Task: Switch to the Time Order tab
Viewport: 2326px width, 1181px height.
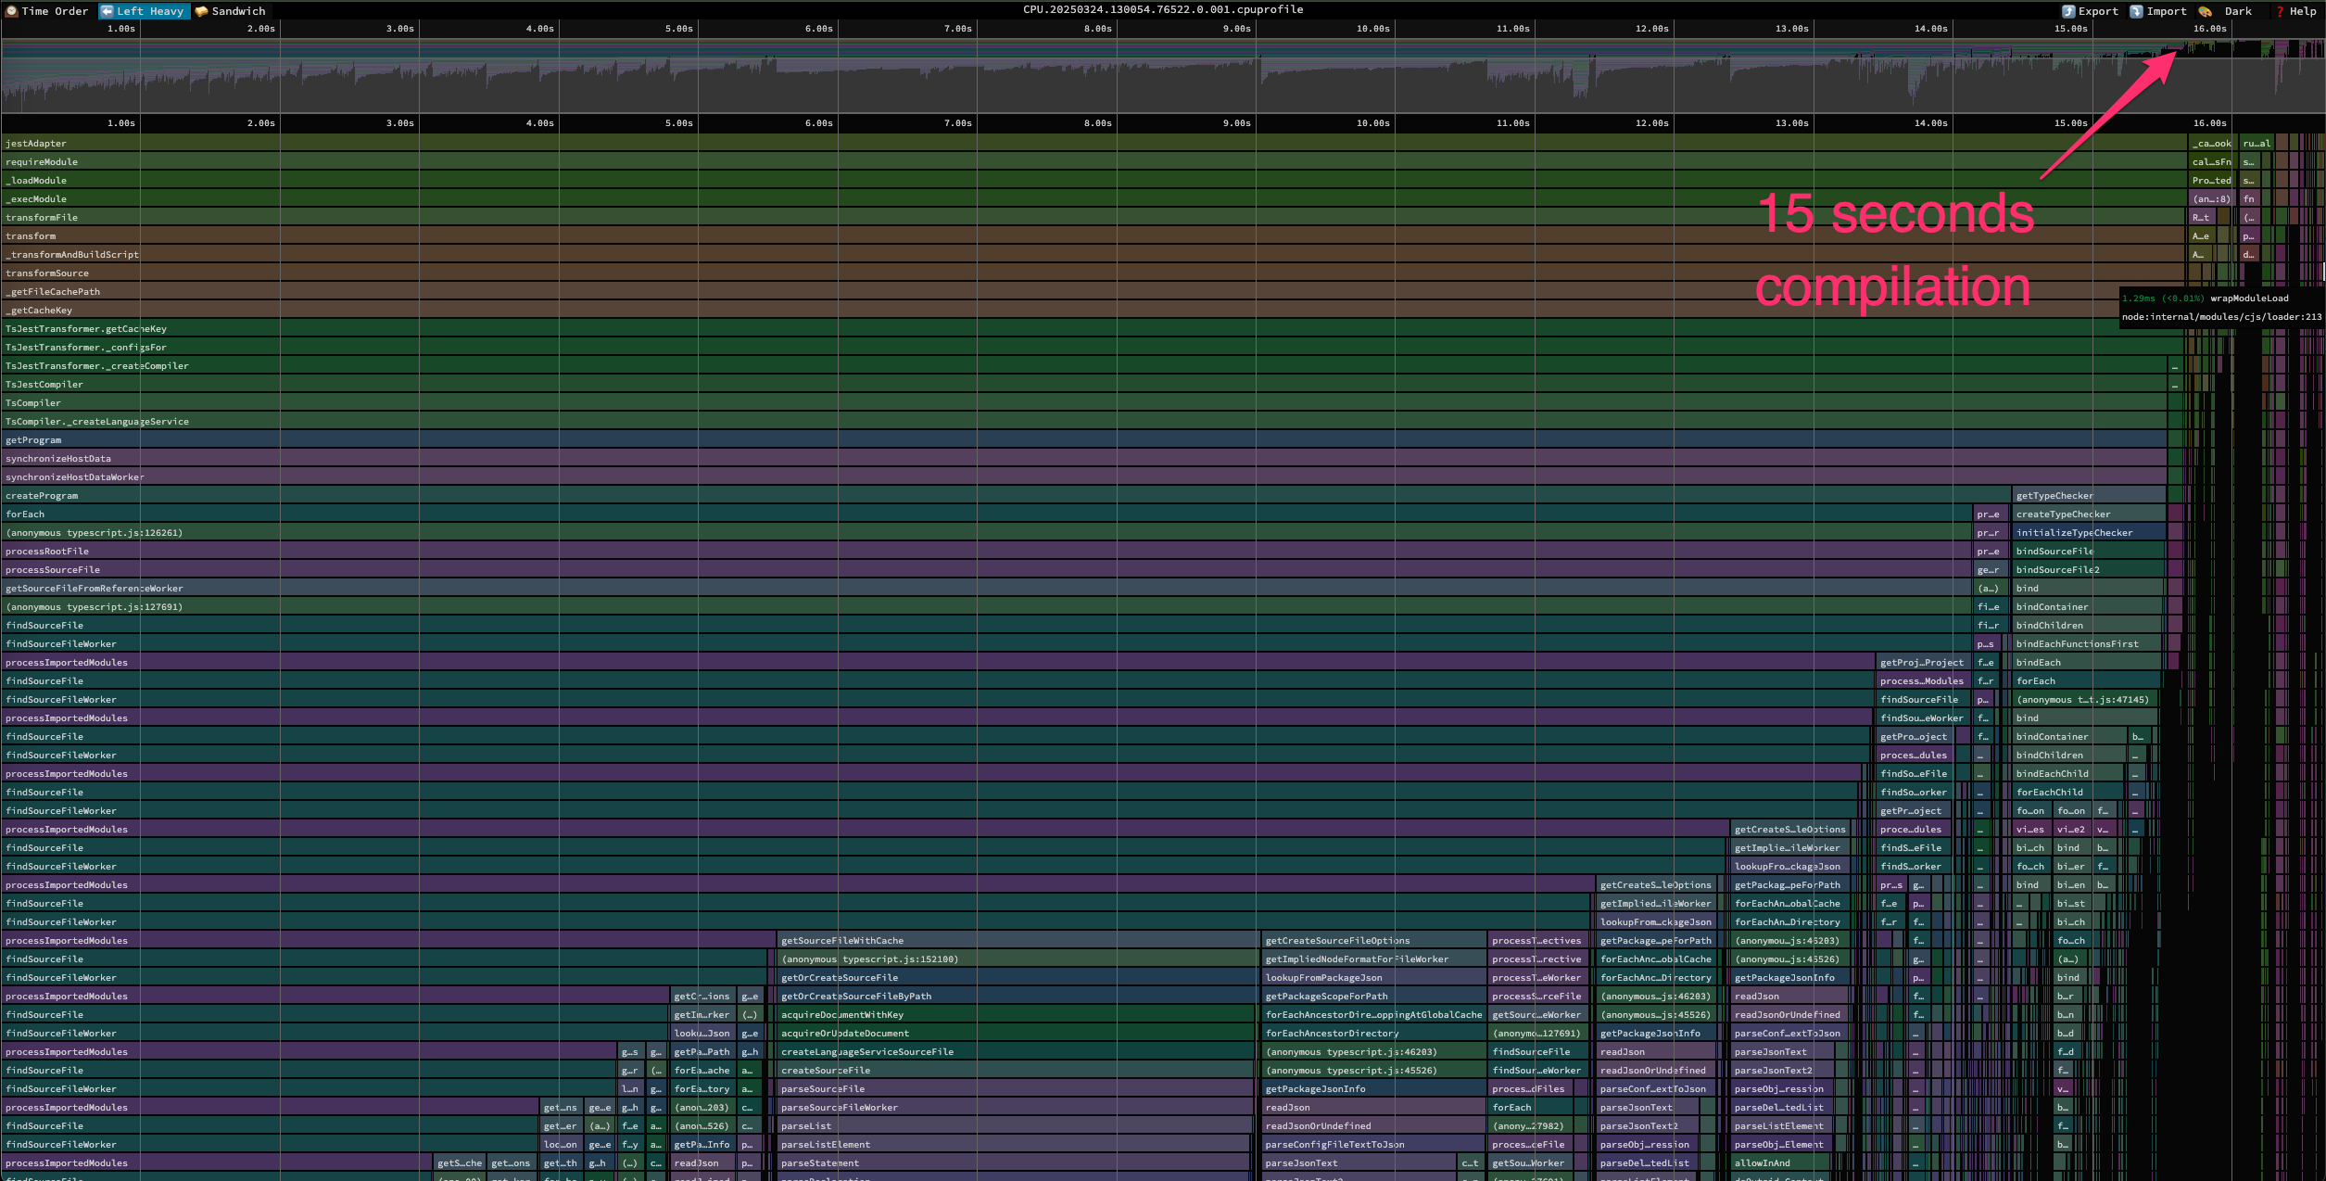Action: point(55,11)
